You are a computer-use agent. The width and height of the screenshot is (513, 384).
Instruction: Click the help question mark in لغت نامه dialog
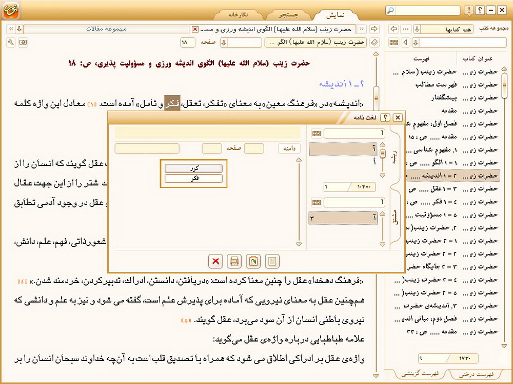(385, 117)
